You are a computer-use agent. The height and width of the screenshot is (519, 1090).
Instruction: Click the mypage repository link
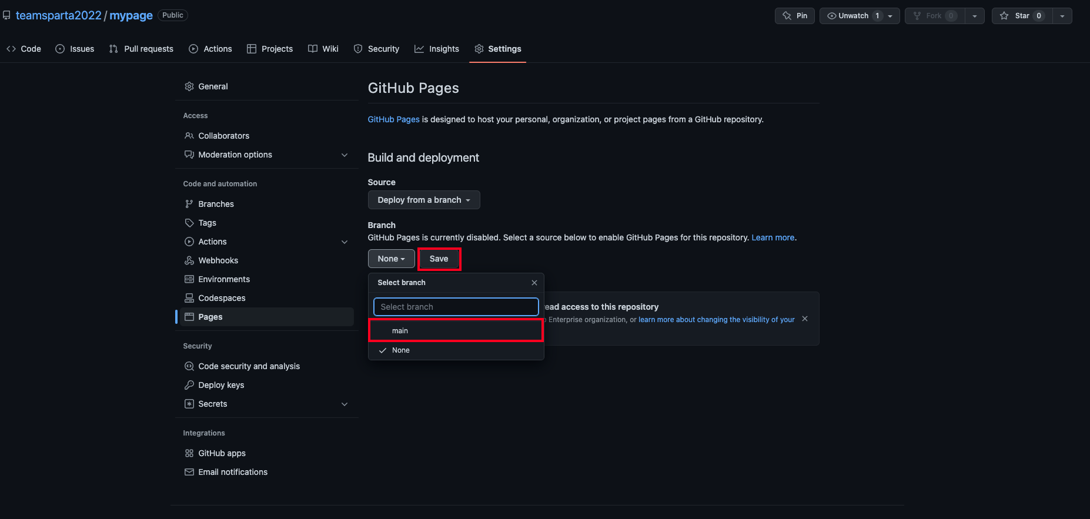131,15
